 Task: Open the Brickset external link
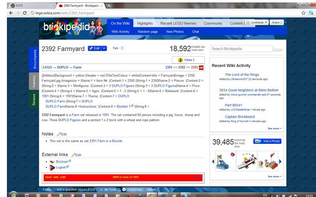click(x=62, y=162)
